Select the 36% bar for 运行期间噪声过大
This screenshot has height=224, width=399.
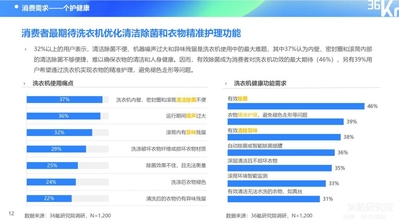tap(63, 116)
